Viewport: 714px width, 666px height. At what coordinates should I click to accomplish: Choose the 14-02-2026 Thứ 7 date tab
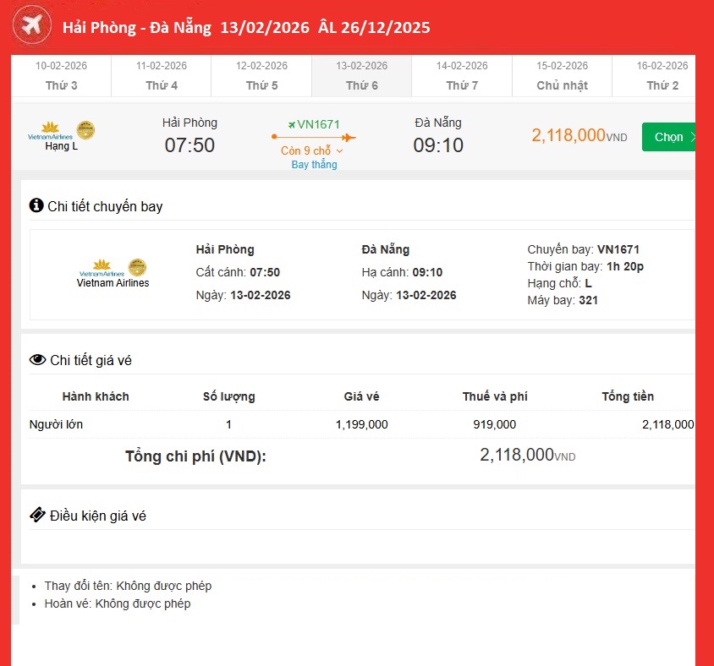462,76
